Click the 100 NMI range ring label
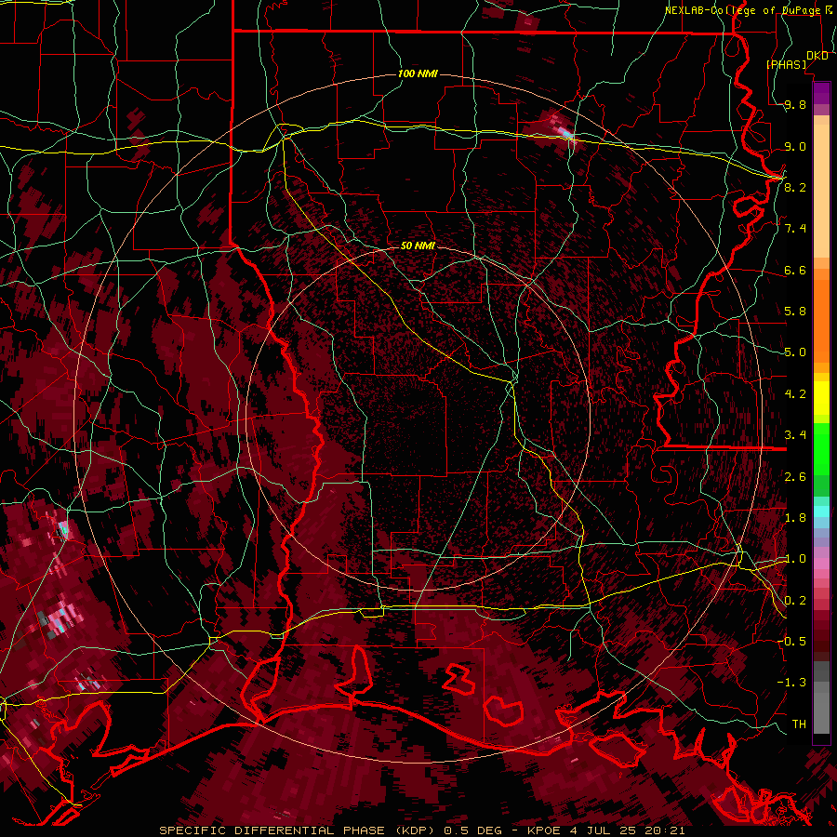Screen dimensions: 837x837 tap(418, 73)
